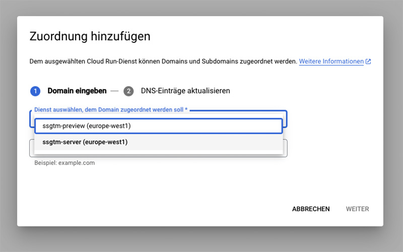This screenshot has height=252, width=403.
Task: Click the Beispiel: example.com hint text
Action: [x=64, y=162]
